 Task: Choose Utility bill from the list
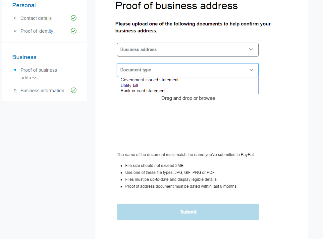(x=129, y=85)
